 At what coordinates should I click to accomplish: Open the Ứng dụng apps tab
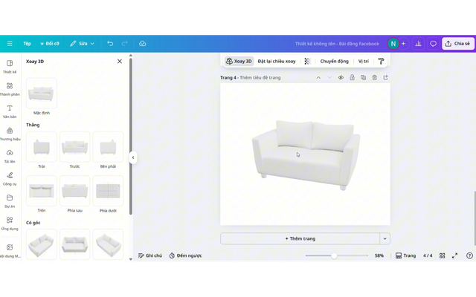[10, 223]
